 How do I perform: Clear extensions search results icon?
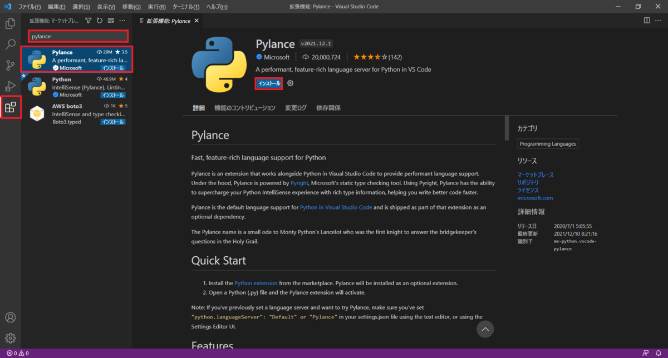(x=111, y=21)
